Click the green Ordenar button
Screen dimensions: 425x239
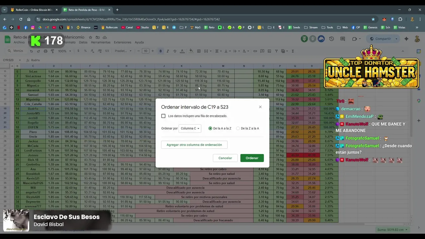coord(252,158)
